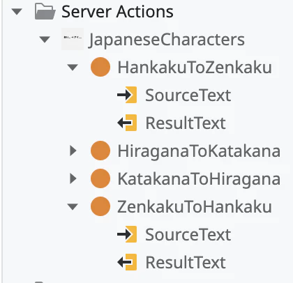The width and height of the screenshot is (293, 283).
Task: Expand the KatakanaToHiragana action
Action: [x=73, y=178]
